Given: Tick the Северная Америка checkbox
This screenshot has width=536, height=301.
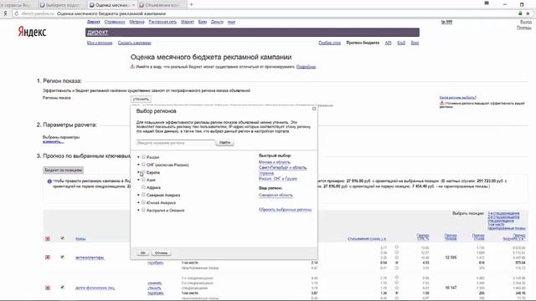Looking at the screenshot, I should [143, 195].
